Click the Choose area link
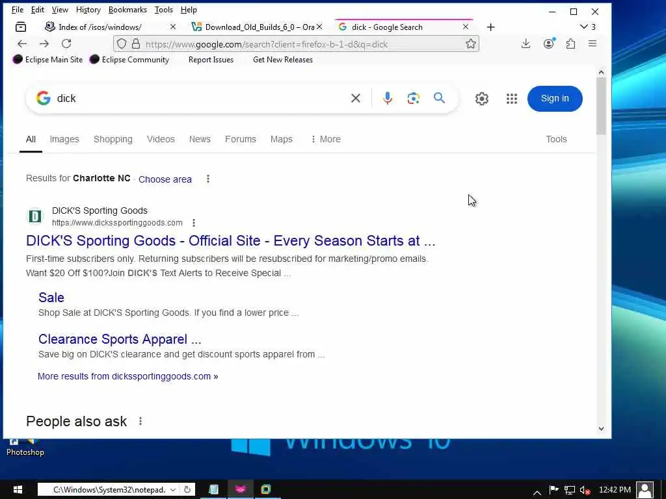This screenshot has height=499, width=666. (165, 179)
